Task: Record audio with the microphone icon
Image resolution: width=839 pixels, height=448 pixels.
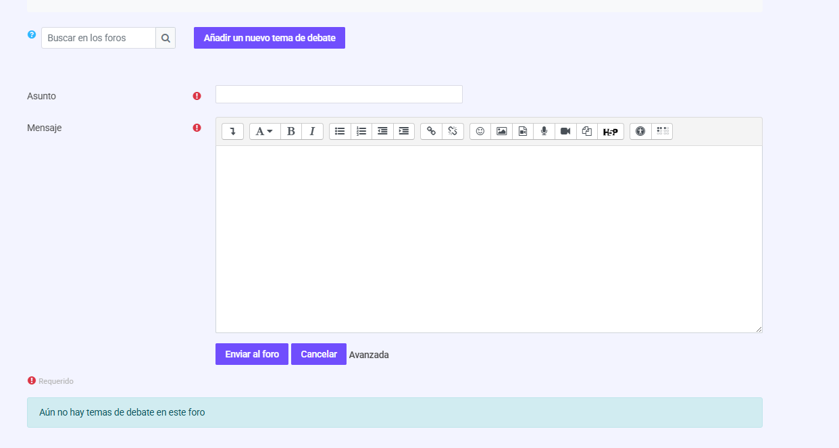Action: (544, 131)
